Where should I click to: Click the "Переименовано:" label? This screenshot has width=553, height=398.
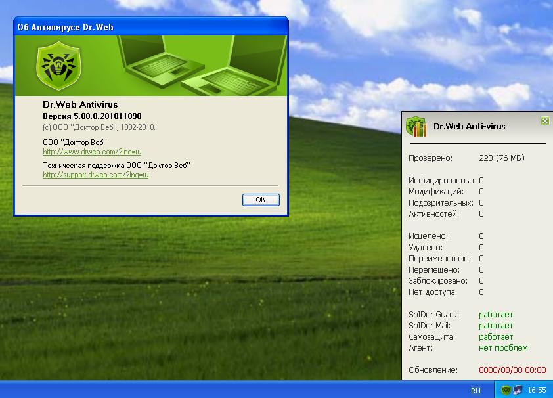439,259
